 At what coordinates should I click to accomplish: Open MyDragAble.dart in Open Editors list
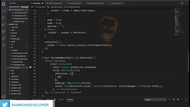point(20,13)
